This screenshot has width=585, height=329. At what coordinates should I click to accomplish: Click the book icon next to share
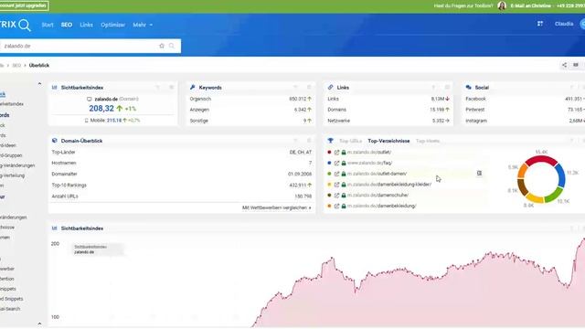tap(576, 65)
